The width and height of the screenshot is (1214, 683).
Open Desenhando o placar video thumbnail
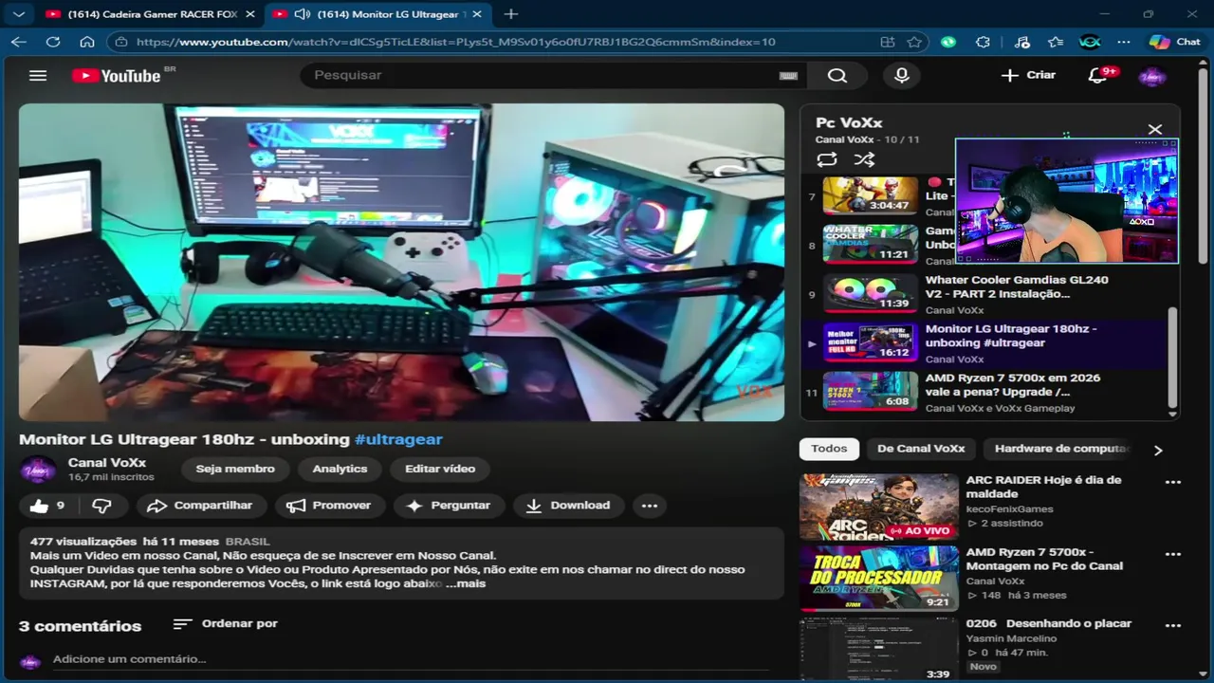tap(879, 650)
